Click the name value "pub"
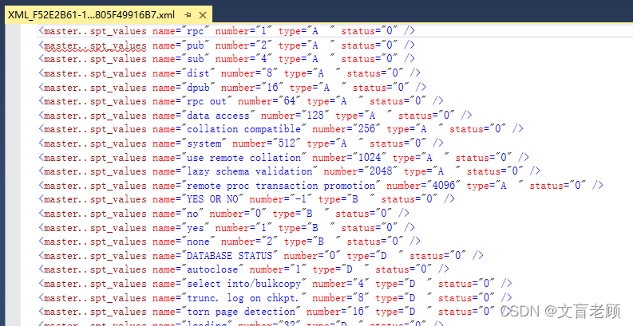Screen dimensions: 633x326 point(196,45)
